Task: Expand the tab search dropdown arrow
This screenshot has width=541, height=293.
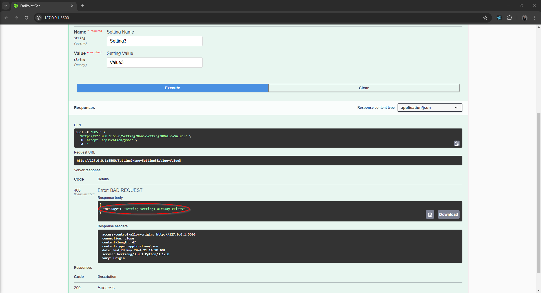Action: (x=6, y=6)
